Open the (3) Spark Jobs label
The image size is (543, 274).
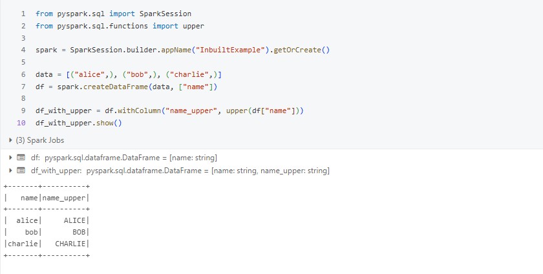pos(40,140)
